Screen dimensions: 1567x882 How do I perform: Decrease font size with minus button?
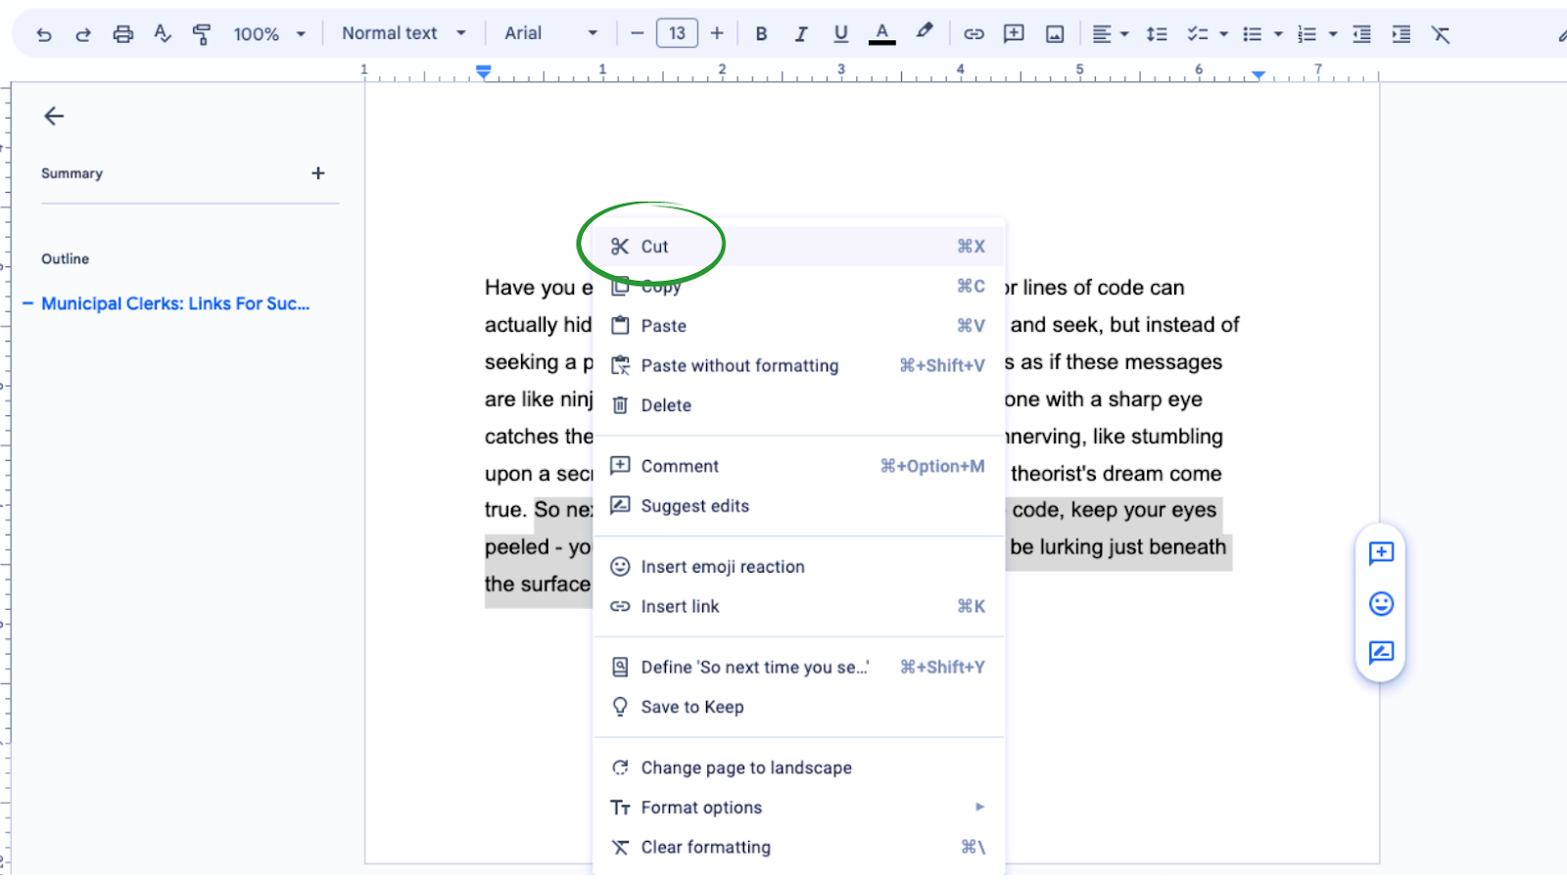pos(638,33)
